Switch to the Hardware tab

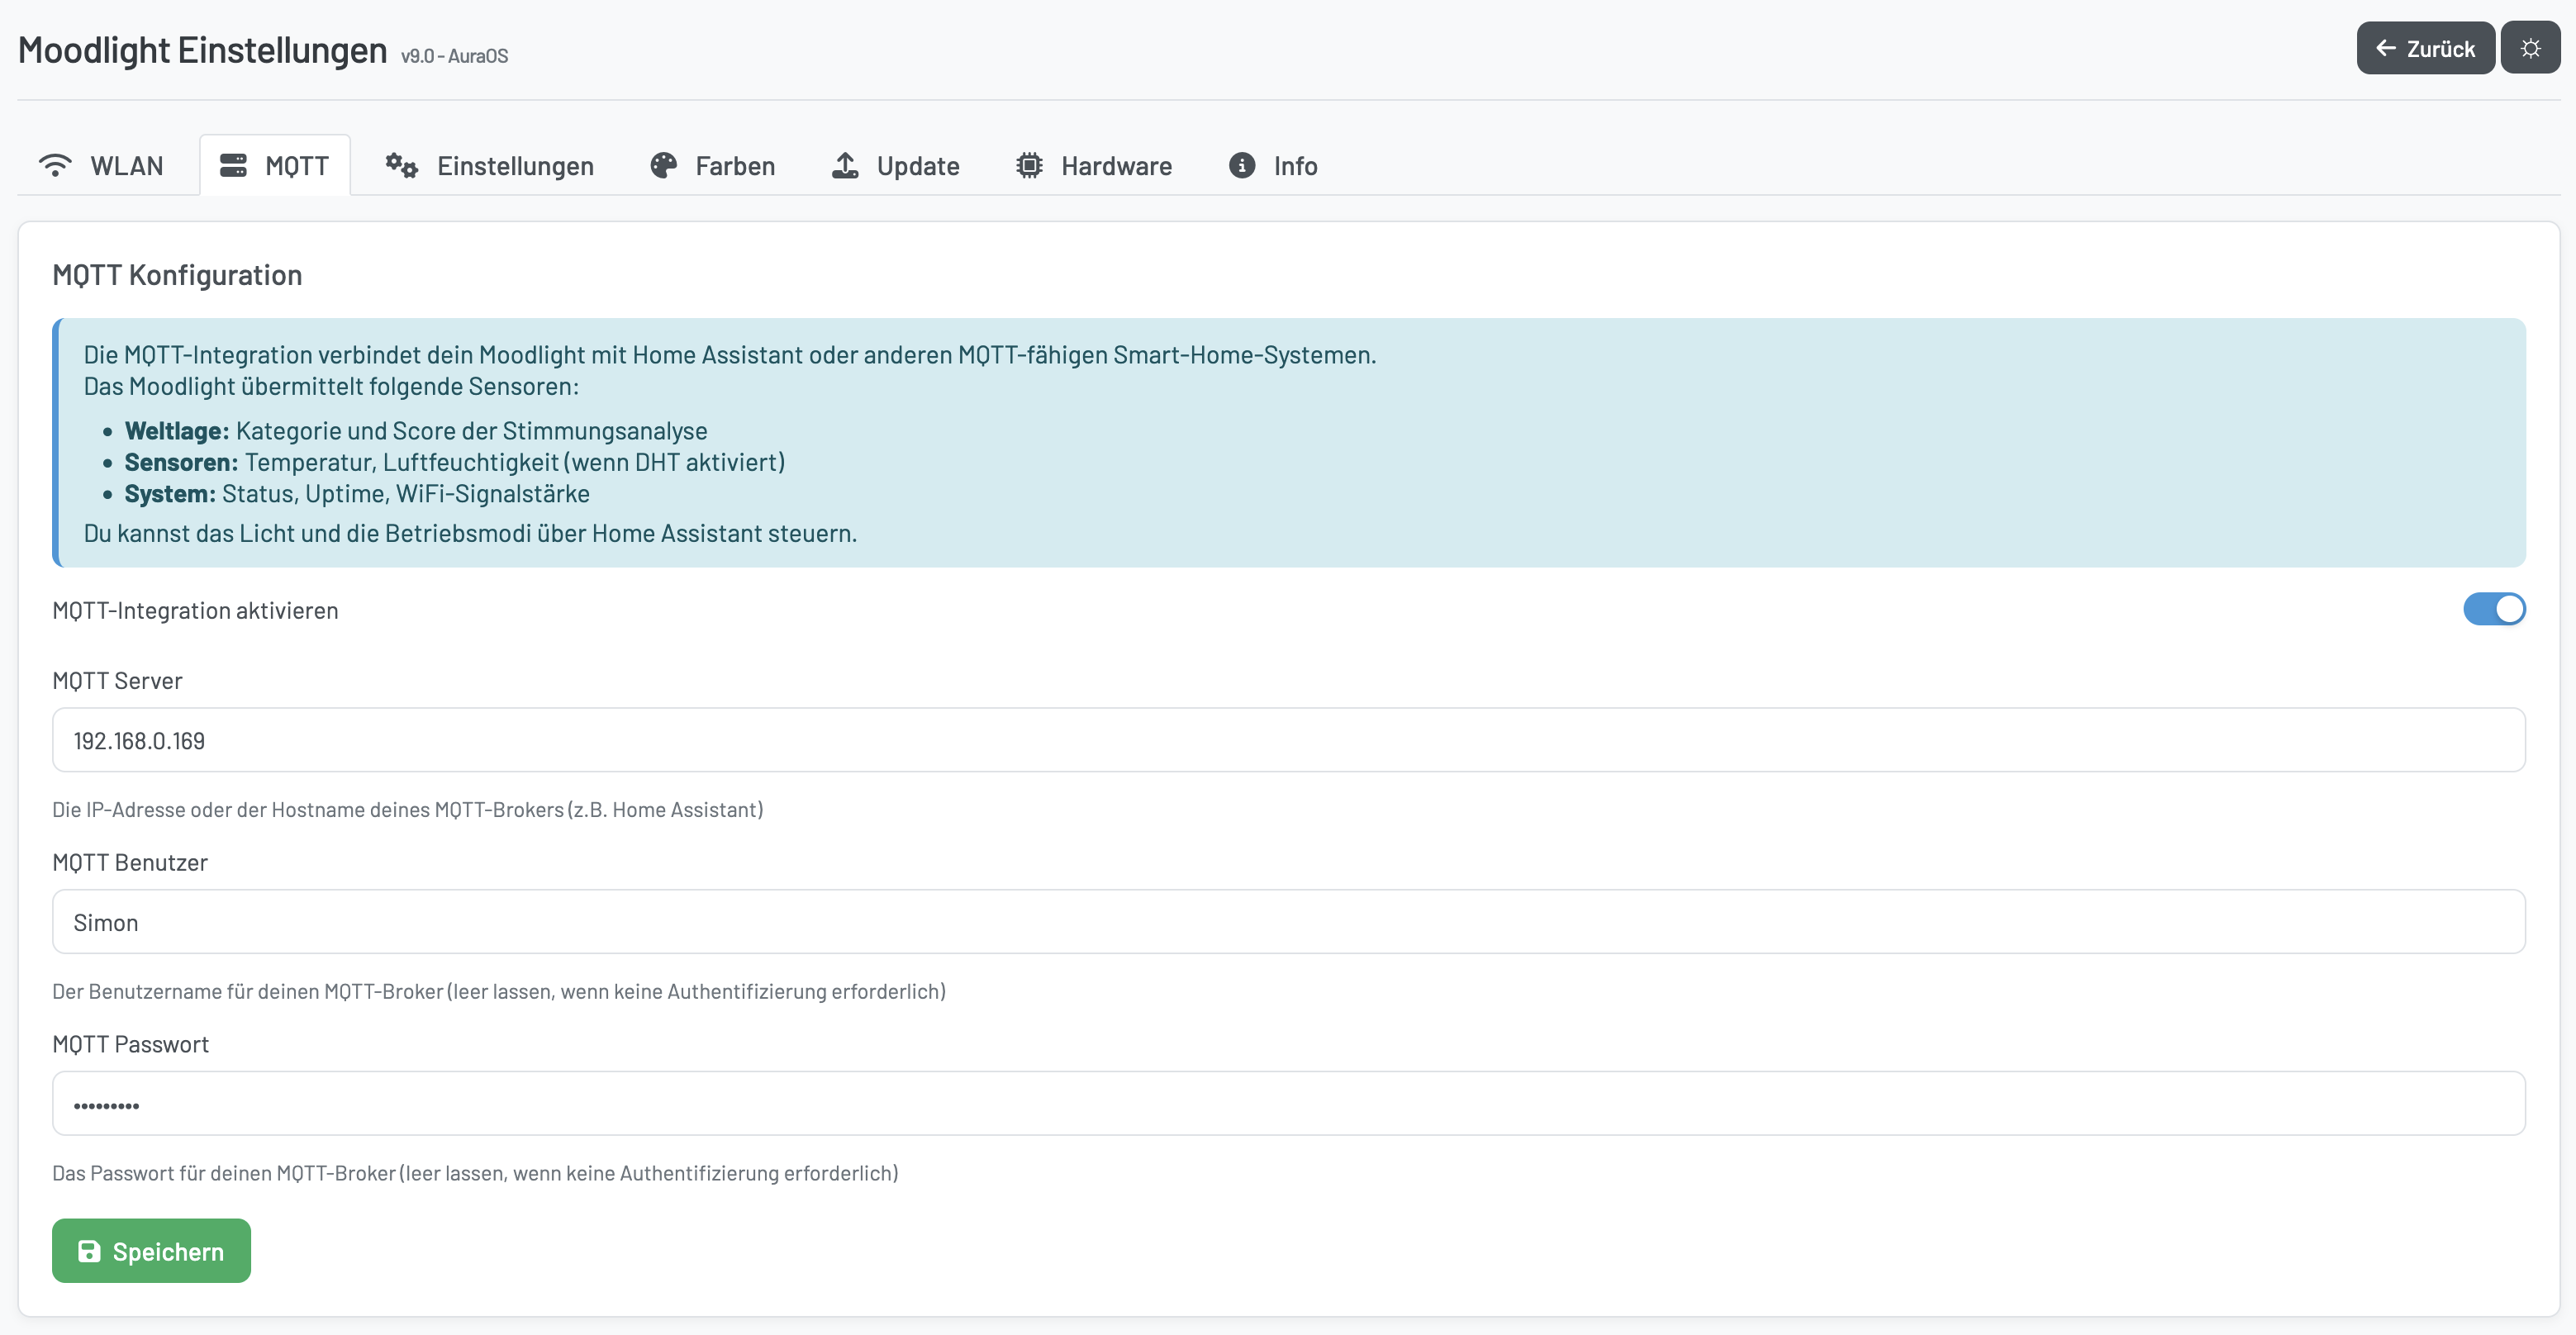1093,165
